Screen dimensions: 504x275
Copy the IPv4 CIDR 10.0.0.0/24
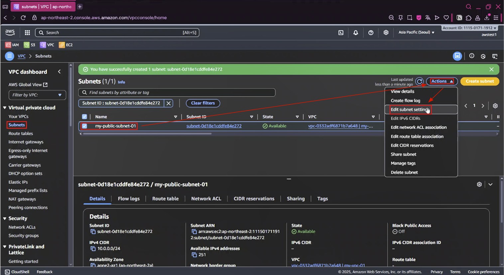click(93, 248)
